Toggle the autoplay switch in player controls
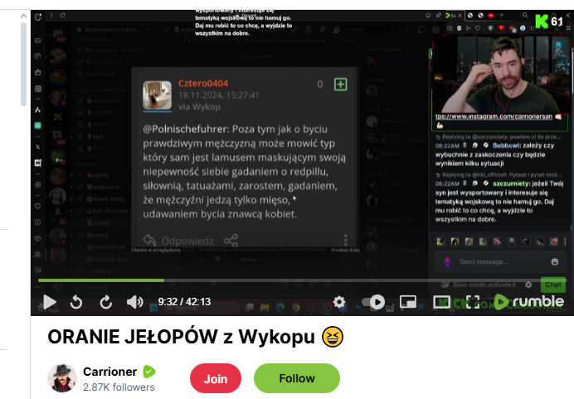574x399 pixels. tap(374, 302)
